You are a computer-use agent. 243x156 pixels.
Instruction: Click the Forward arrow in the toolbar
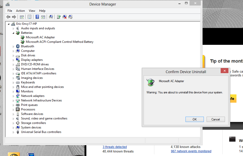(14, 17)
